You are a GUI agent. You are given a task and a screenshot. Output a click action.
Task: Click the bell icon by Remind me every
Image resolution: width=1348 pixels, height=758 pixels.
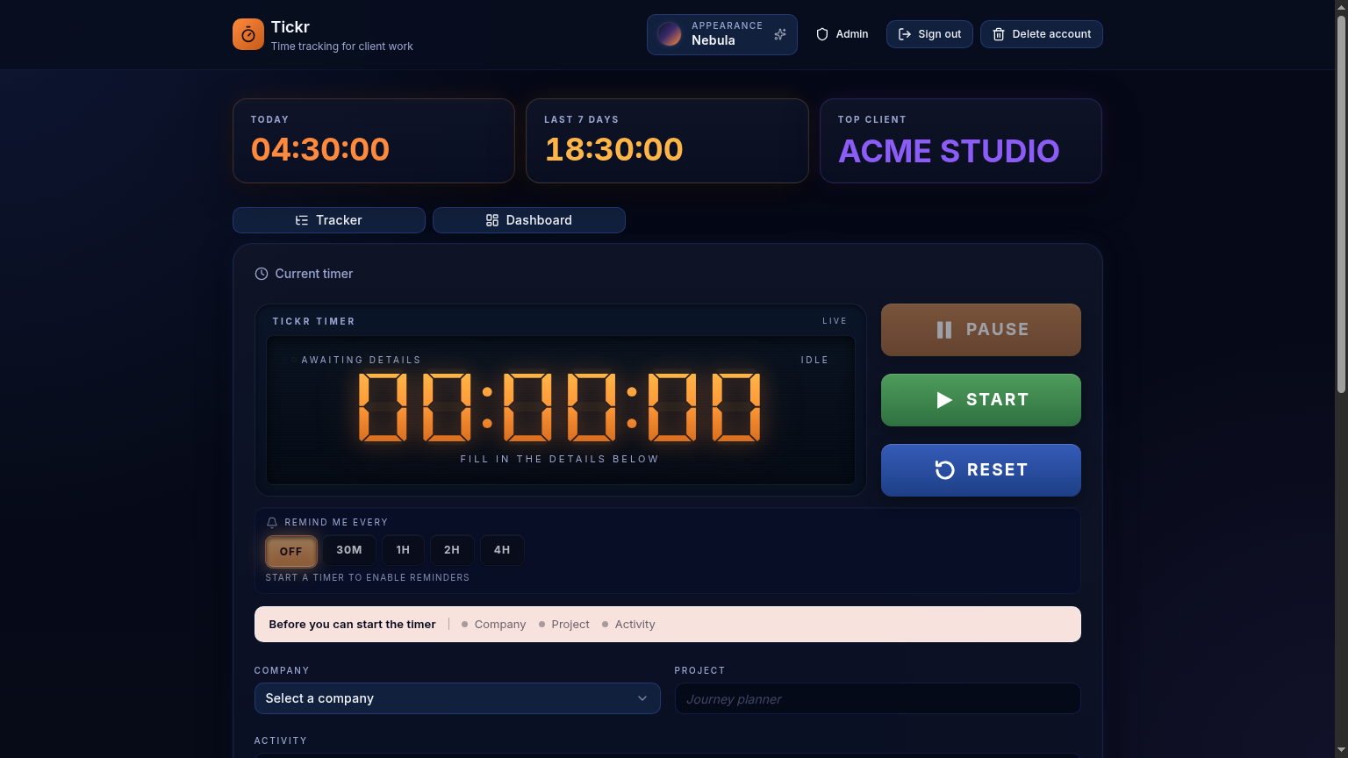(272, 522)
